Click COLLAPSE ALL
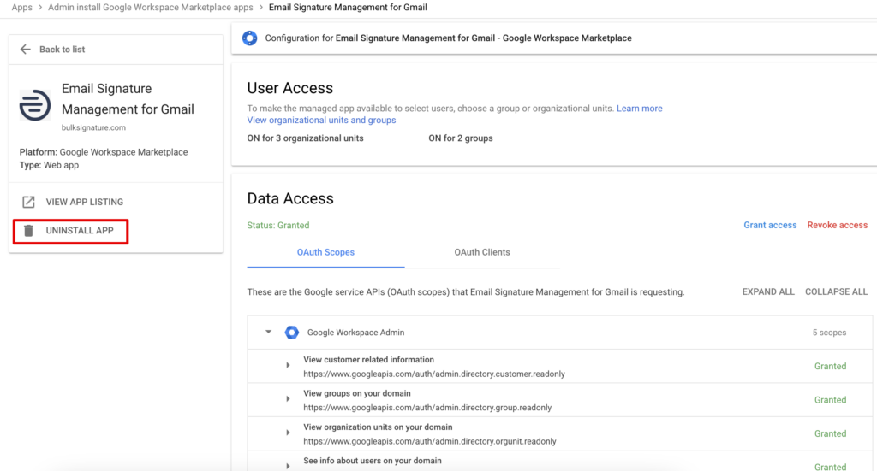 click(x=836, y=291)
